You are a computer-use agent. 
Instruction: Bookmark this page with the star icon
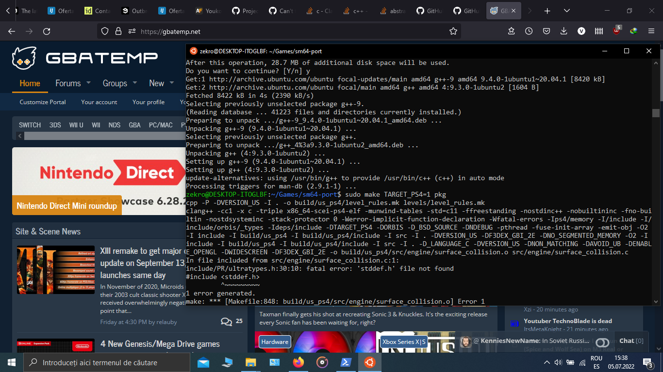coord(453,31)
